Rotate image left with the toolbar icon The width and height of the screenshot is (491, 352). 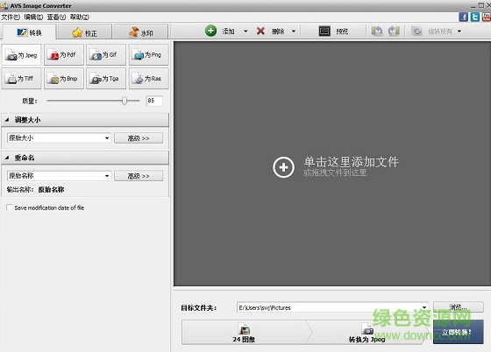377,31
